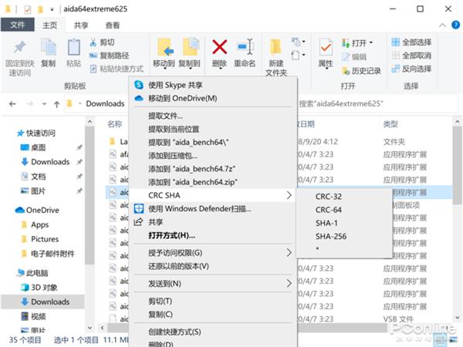Expand the CRC SHA submenu
The width and height of the screenshot is (463, 347).
(x=213, y=195)
